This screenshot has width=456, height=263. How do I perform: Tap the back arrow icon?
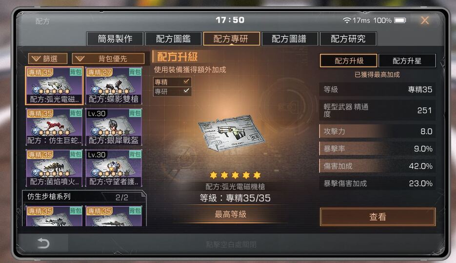[x=43, y=243]
